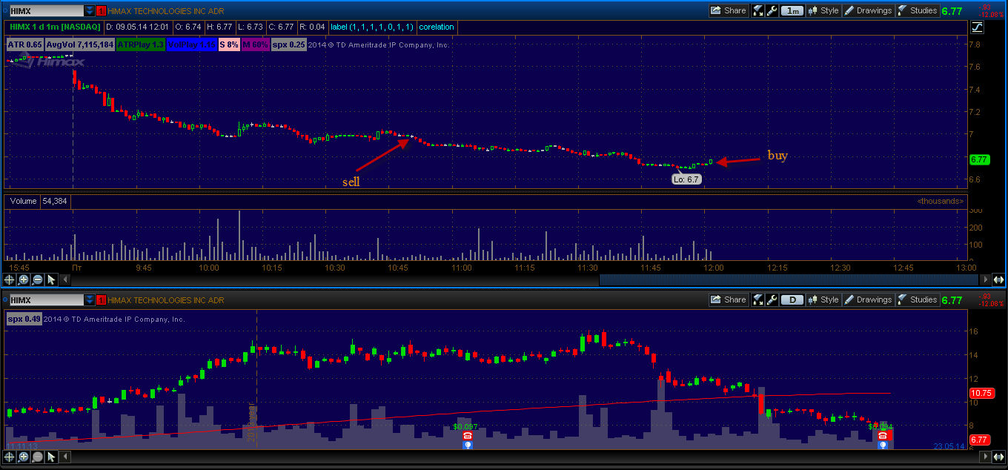The height and width of the screenshot is (470, 1008).
Task: Open Style menu in lower daily chart
Action: pos(823,299)
